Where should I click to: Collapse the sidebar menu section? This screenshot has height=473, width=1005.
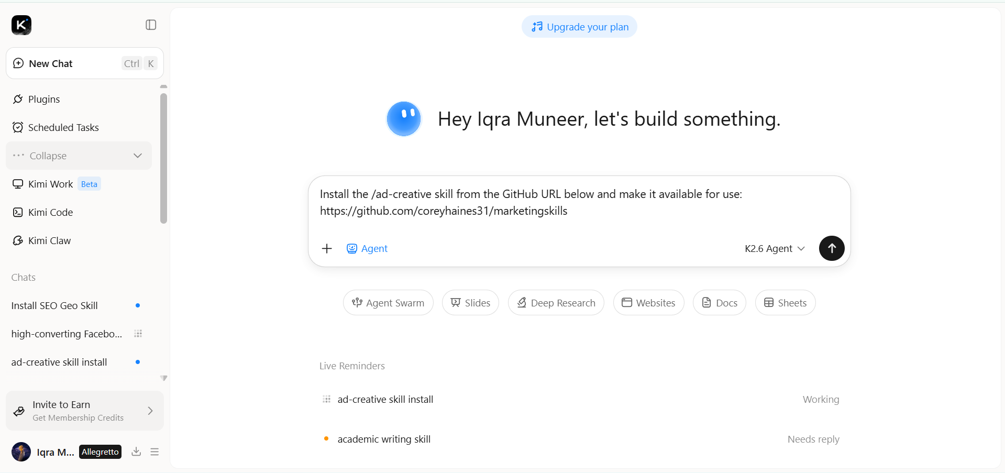[79, 156]
